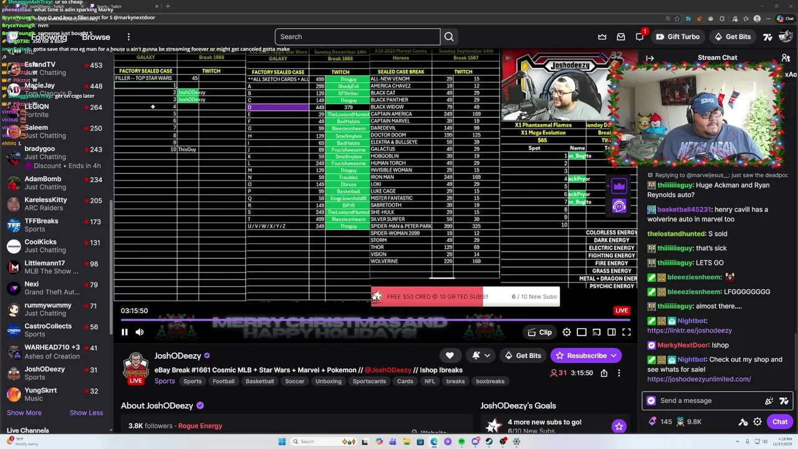Focus the Twitch Search field

click(357, 37)
